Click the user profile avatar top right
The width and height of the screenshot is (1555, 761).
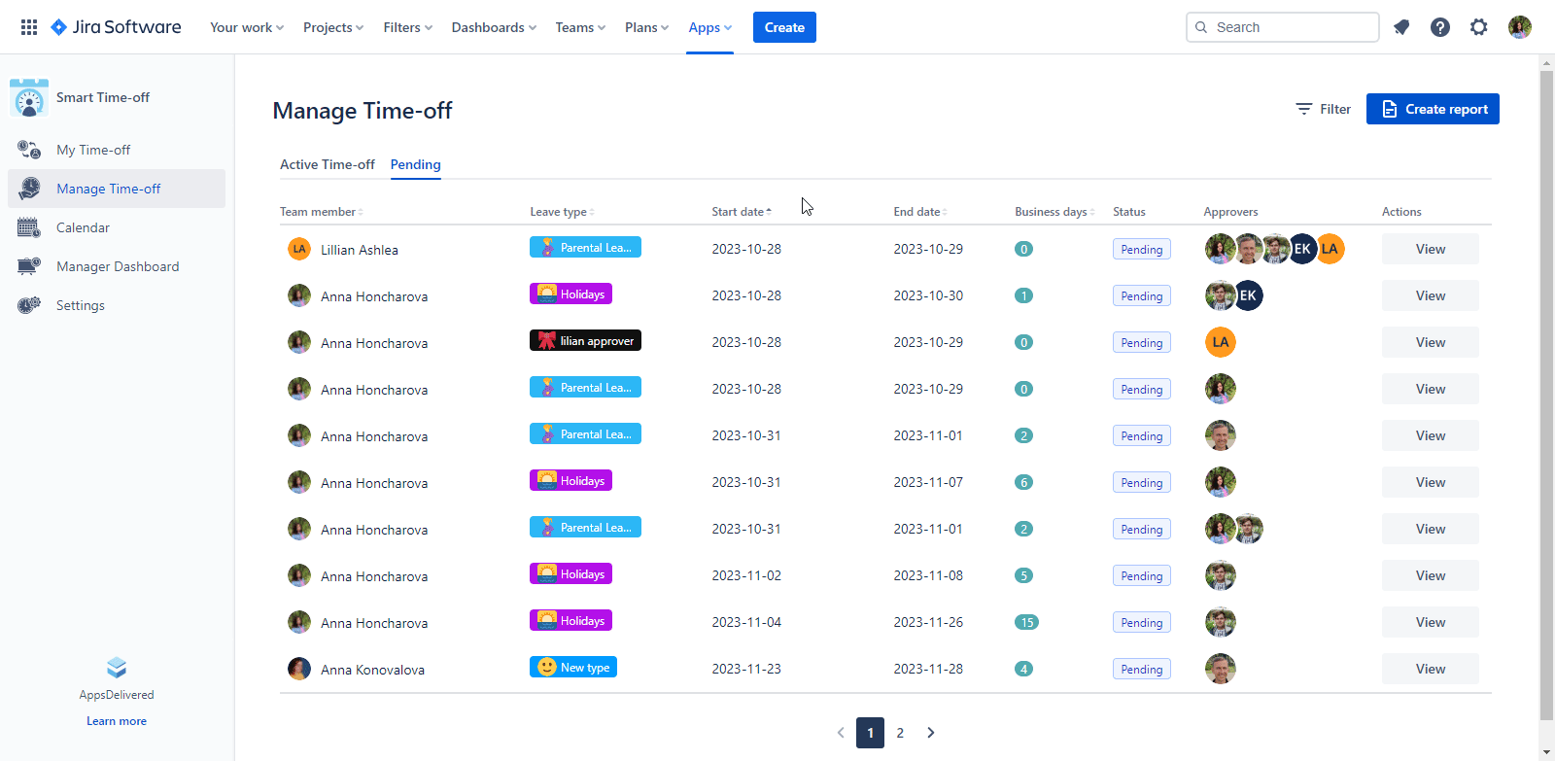tap(1519, 27)
